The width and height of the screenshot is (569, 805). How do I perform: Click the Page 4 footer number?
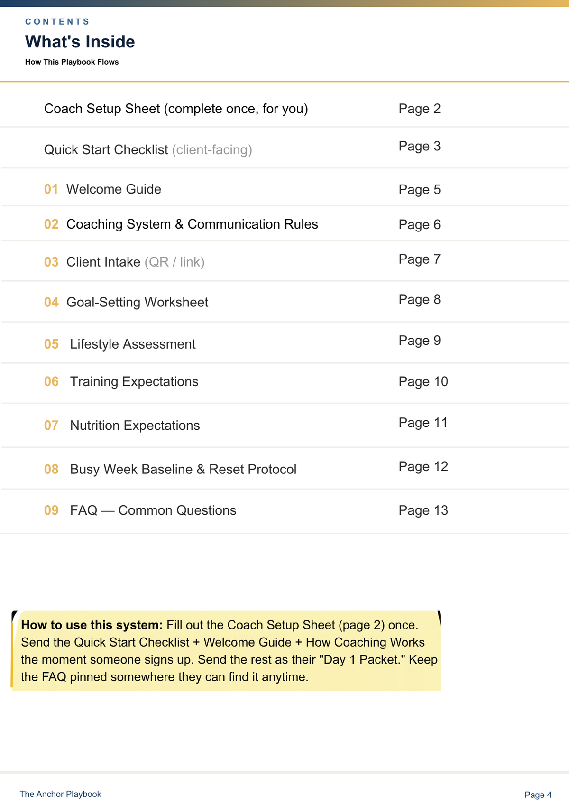(538, 795)
